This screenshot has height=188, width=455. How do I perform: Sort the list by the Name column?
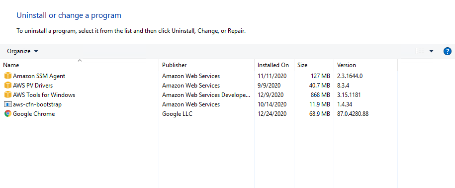[80, 65]
